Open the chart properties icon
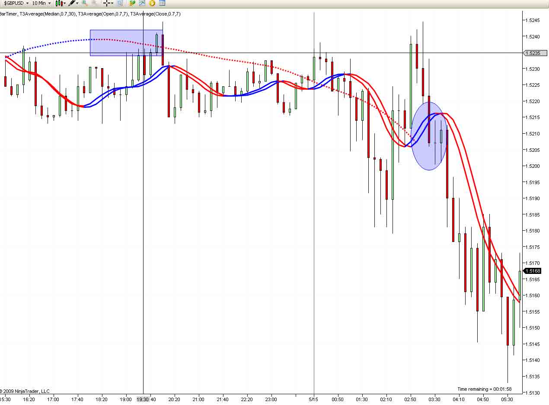Image resolution: width=549 pixels, height=405 pixels. (162, 3)
